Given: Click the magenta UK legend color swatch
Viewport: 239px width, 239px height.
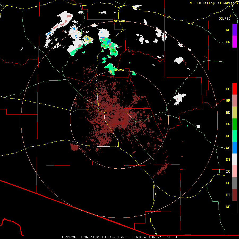Looking at the screenshot, I should tap(234, 42).
